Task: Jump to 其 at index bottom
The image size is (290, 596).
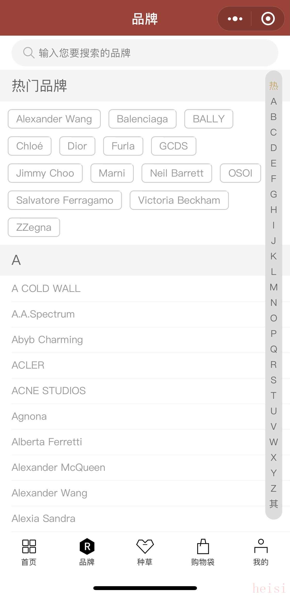Action: [x=274, y=504]
